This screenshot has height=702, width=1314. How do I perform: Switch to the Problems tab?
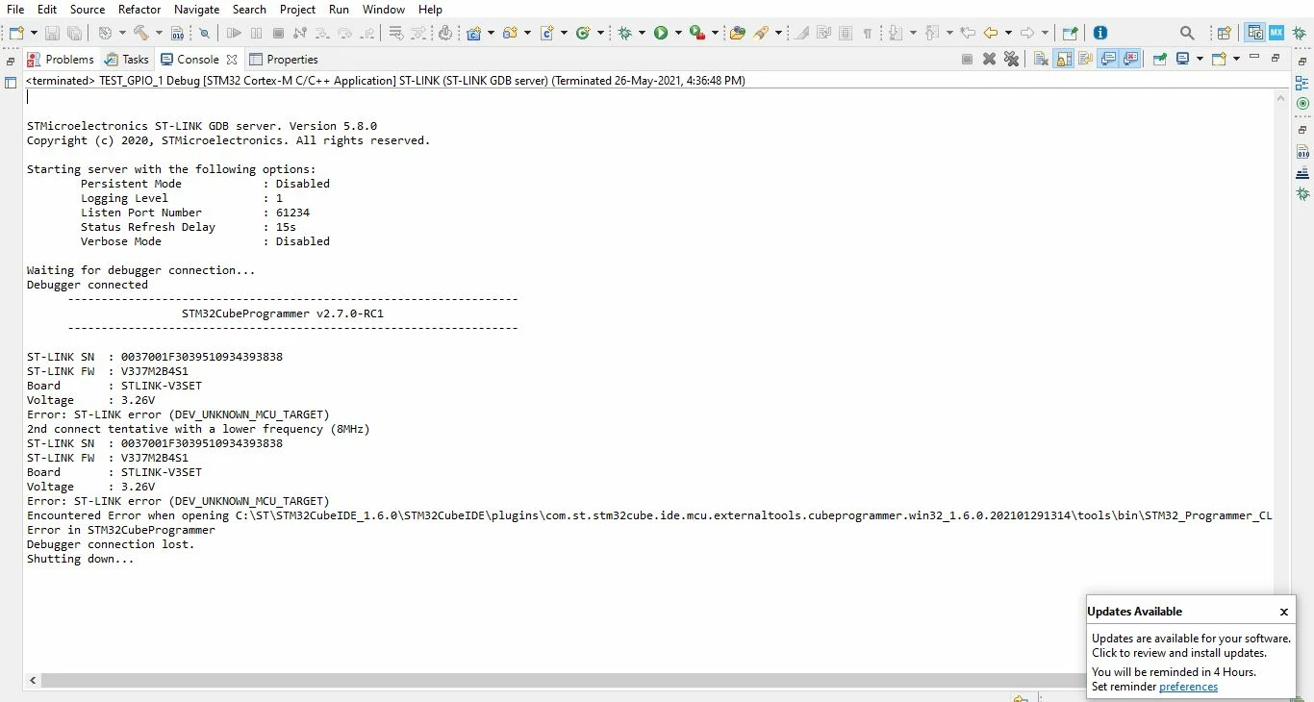click(60, 59)
